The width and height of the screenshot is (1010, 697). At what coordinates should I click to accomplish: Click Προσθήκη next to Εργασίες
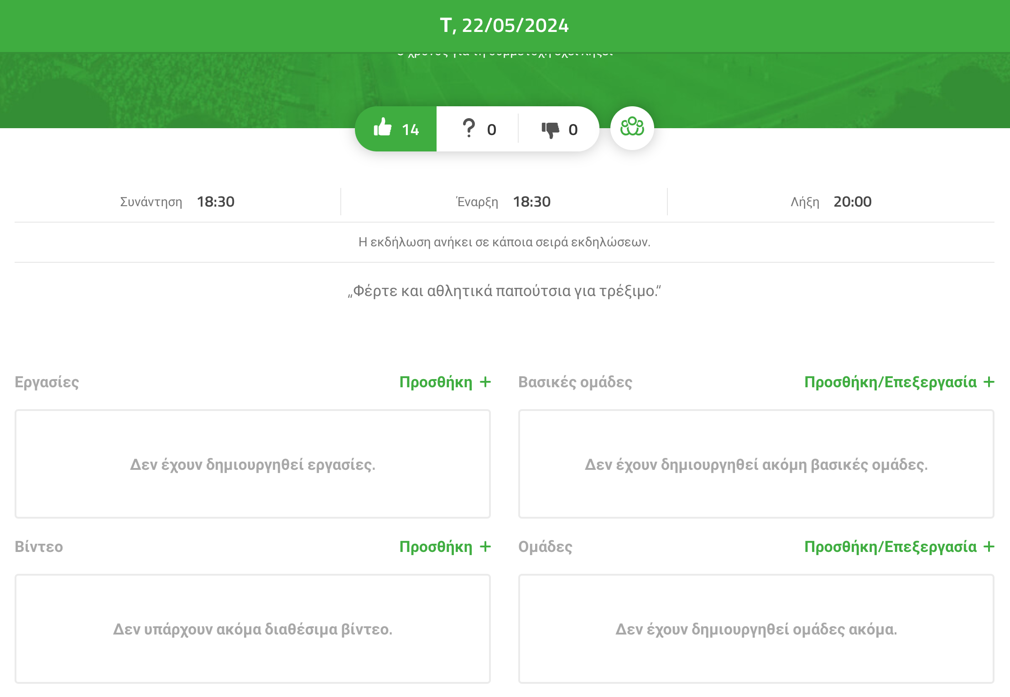445,382
